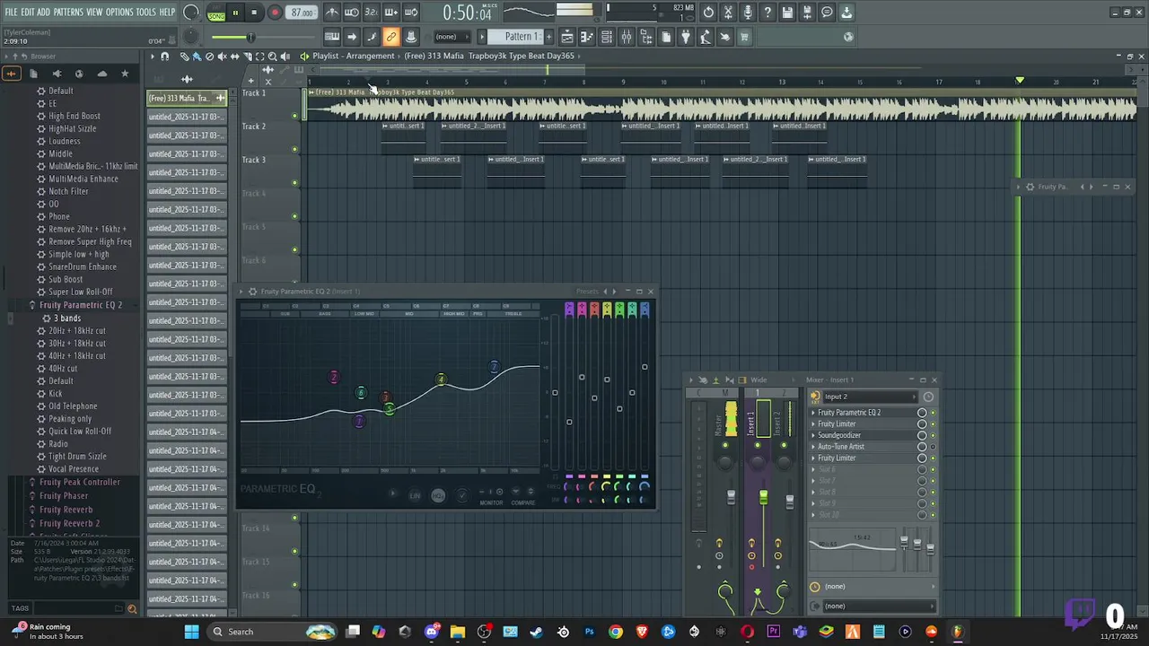Image resolution: width=1149 pixels, height=646 pixels.
Task: Select the playlist Draw pencil tool
Action: [x=185, y=57]
